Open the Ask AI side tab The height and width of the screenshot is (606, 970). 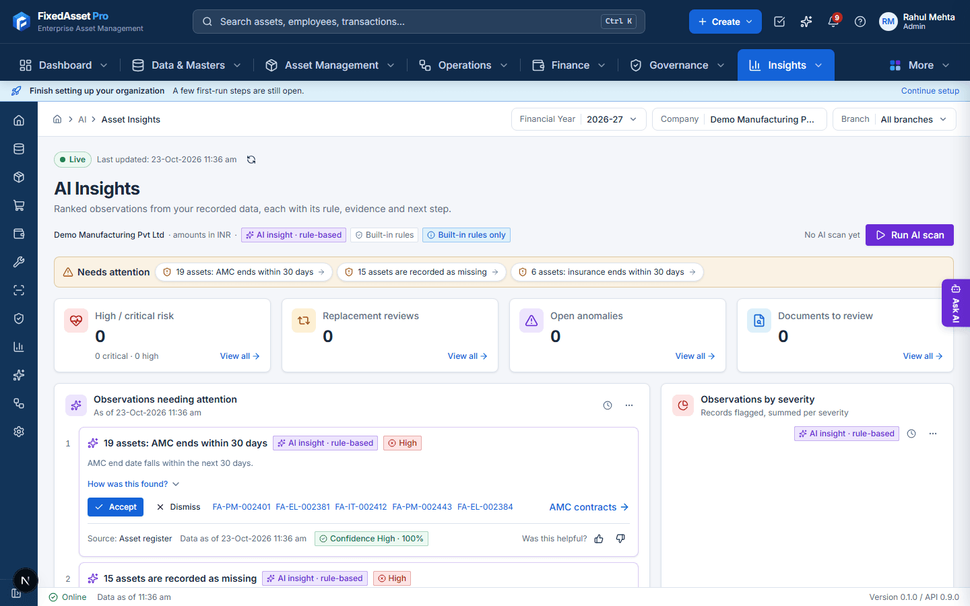click(956, 303)
